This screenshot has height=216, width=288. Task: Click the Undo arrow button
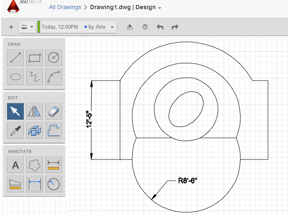[x=160, y=27]
